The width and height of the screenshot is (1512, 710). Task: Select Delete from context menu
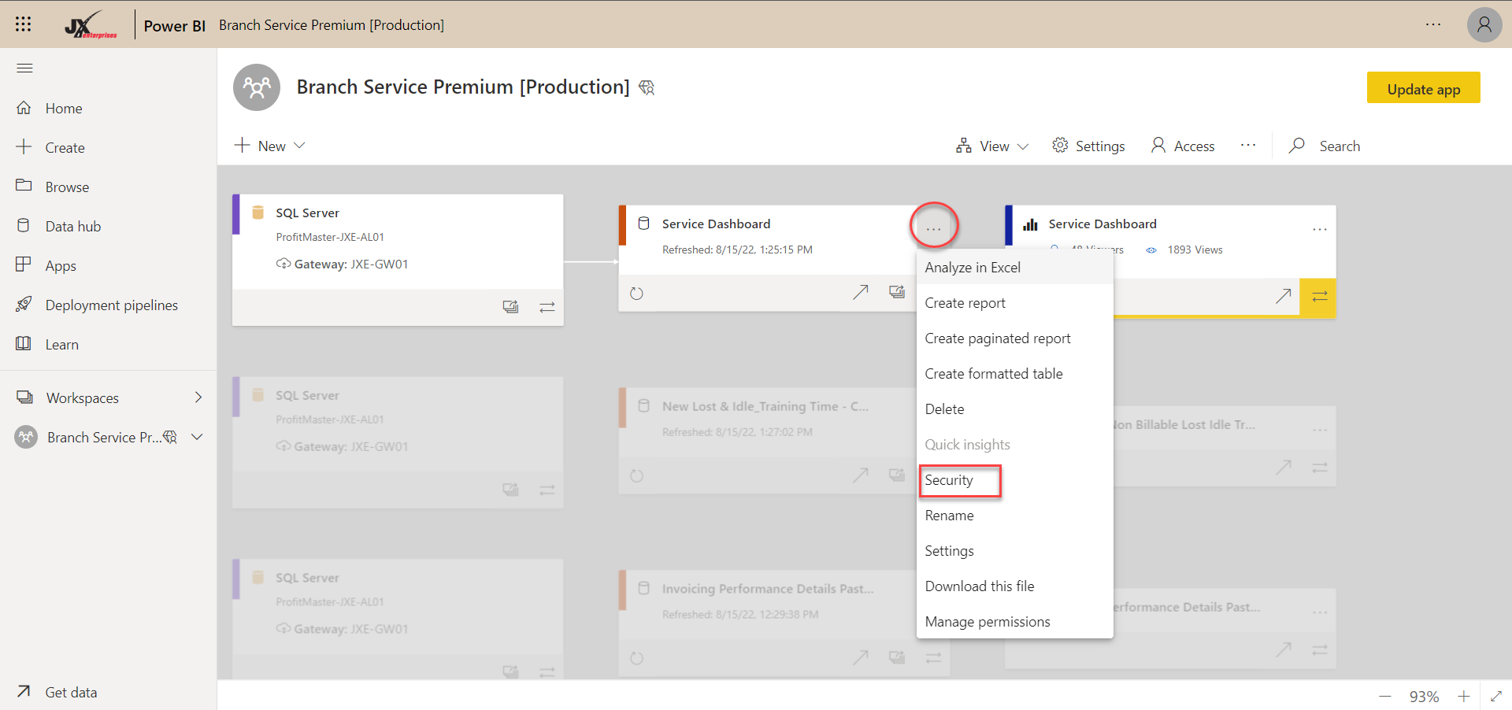click(x=1015, y=409)
